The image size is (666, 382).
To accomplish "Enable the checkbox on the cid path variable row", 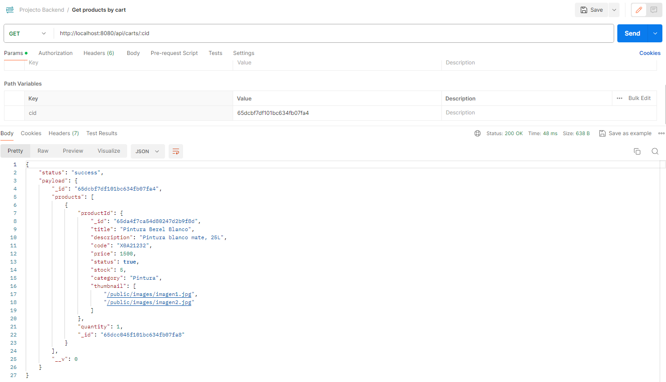I will tap(14, 113).
